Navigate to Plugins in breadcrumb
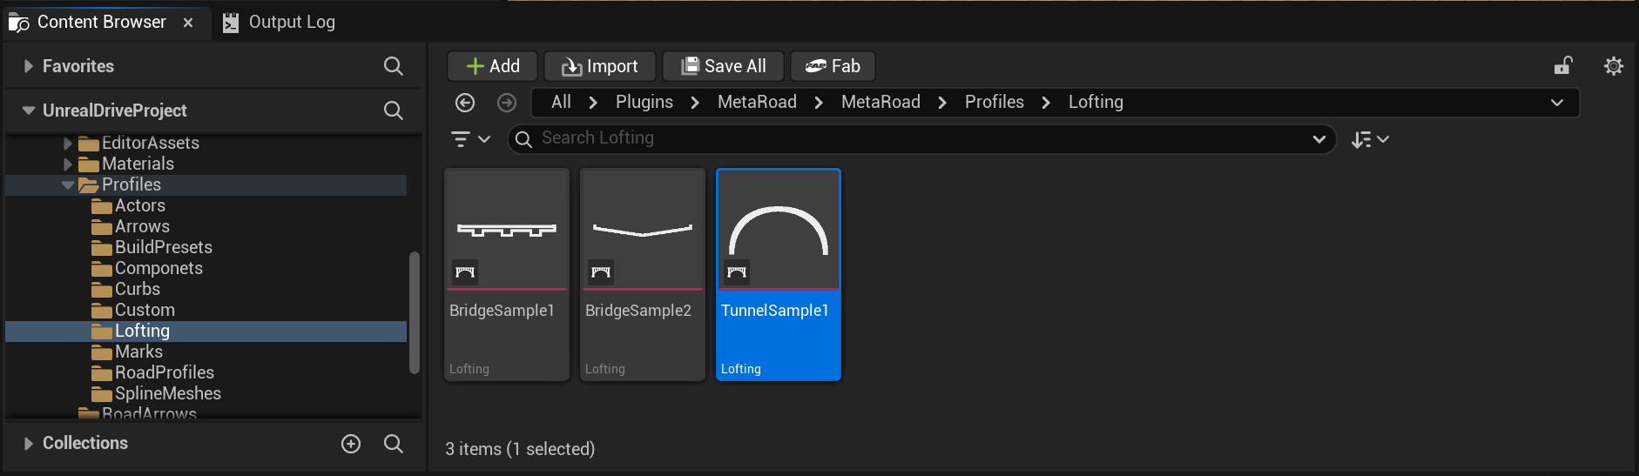The width and height of the screenshot is (1639, 476). coord(644,102)
